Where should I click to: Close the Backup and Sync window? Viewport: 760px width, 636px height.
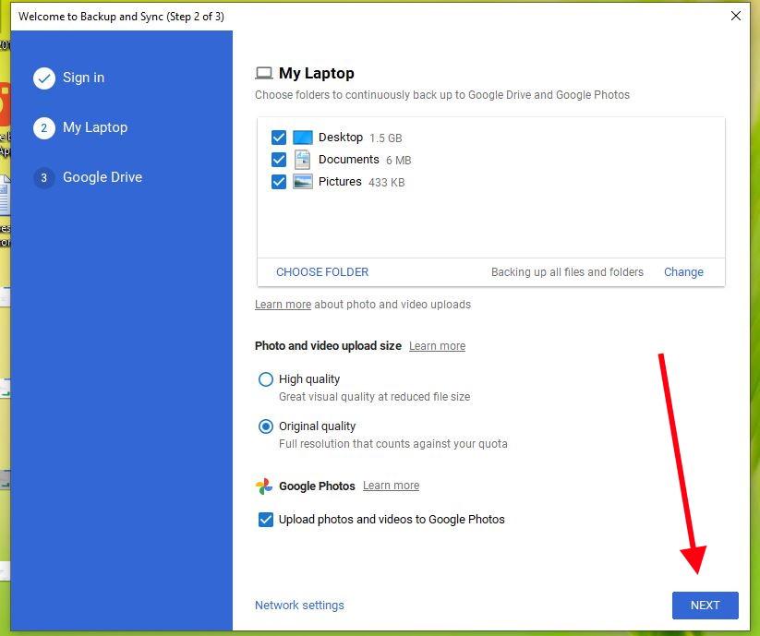click(735, 16)
